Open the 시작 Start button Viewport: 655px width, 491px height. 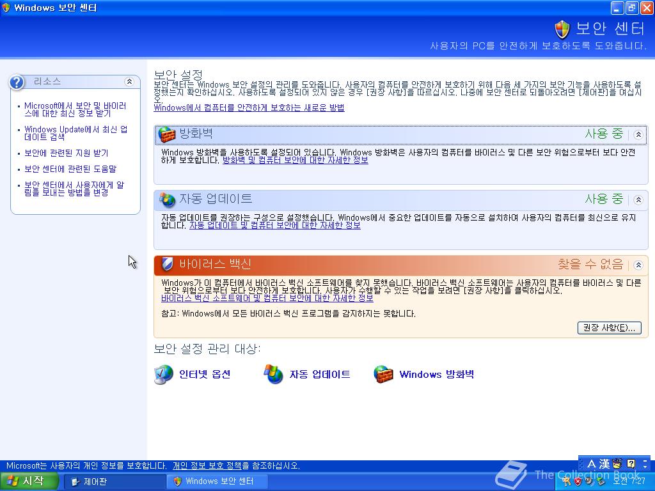(29, 481)
